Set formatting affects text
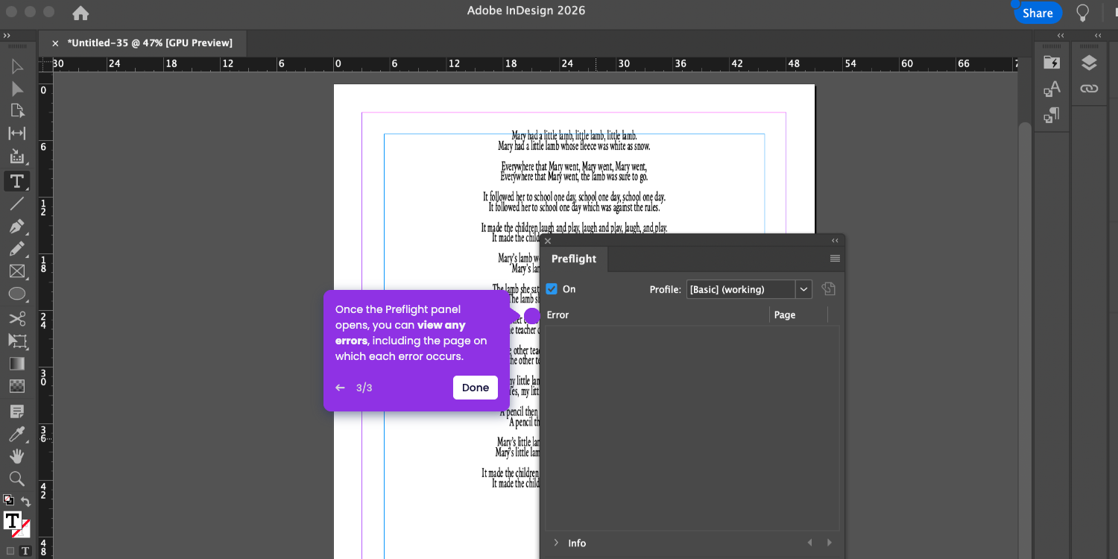Image resolution: width=1118 pixels, height=559 pixels. (x=25, y=551)
